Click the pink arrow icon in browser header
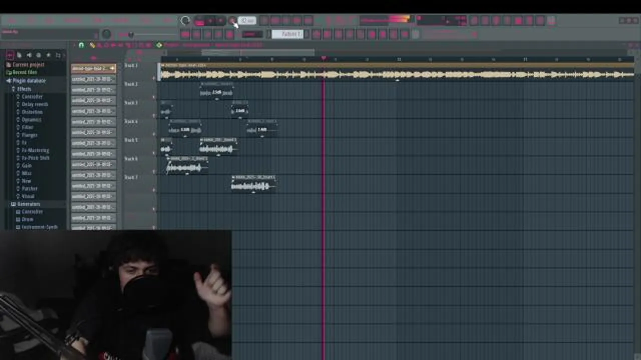 point(10,55)
